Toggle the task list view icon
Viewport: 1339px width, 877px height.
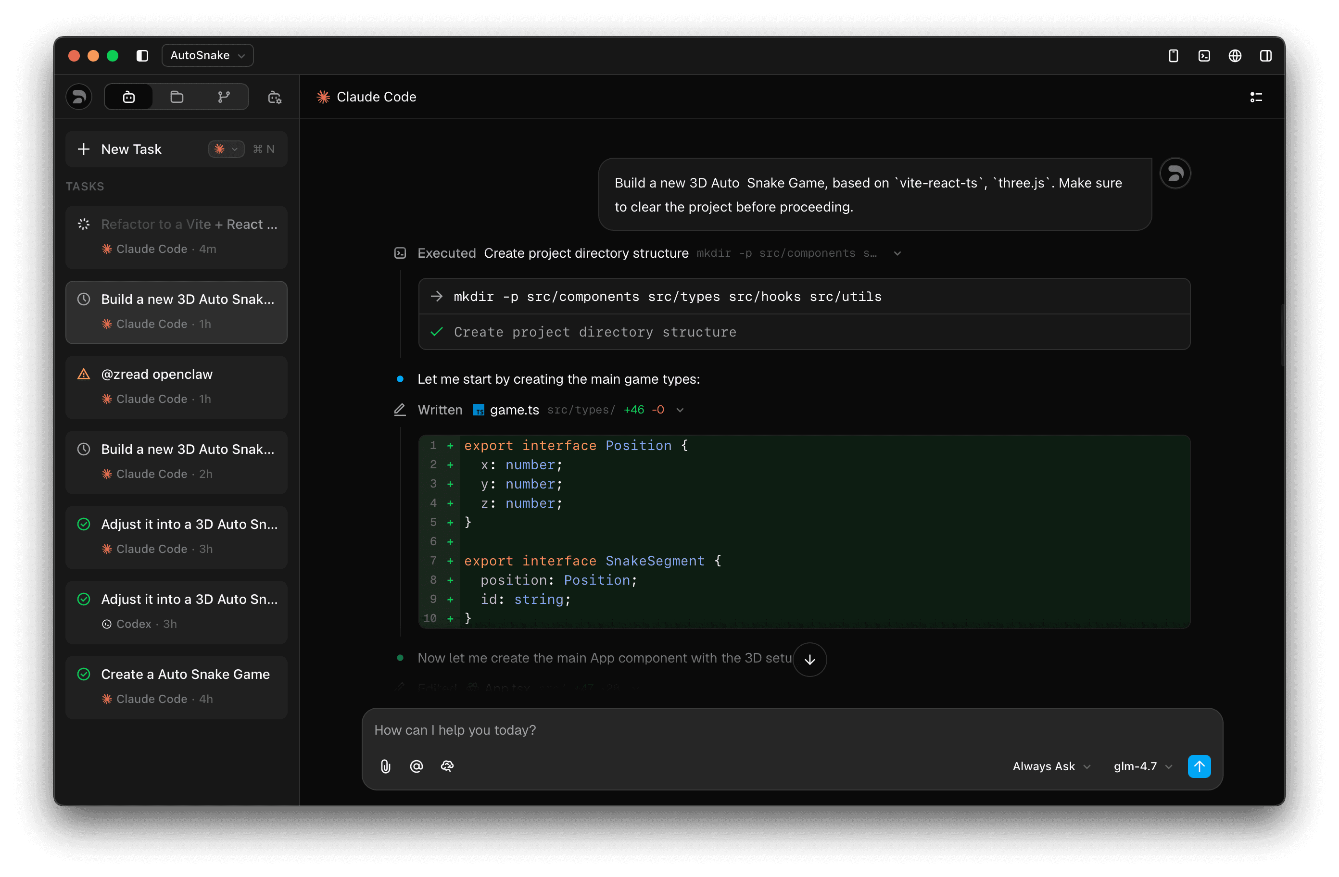(1256, 96)
